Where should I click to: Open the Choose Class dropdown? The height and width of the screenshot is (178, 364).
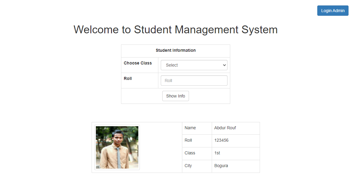click(x=194, y=65)
